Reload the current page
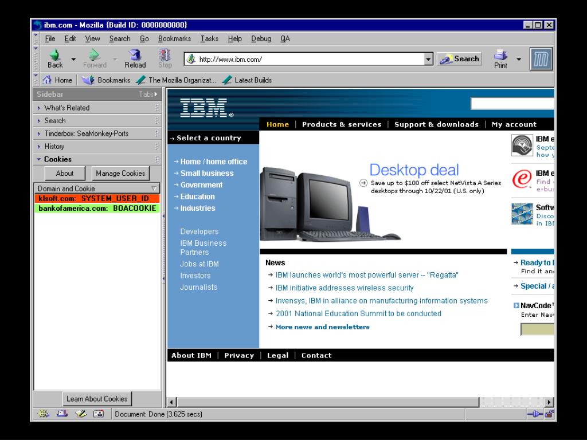The image size is (587, 440). point(135,59)
